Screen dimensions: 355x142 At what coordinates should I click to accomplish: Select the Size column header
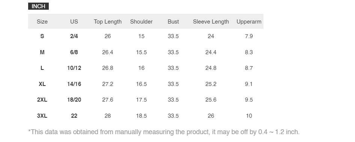[42, 22]
